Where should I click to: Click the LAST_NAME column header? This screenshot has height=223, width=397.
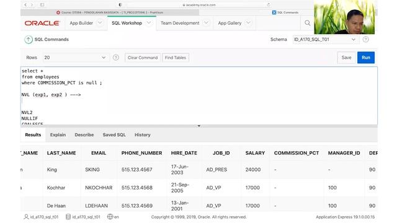tap(61, 153)
